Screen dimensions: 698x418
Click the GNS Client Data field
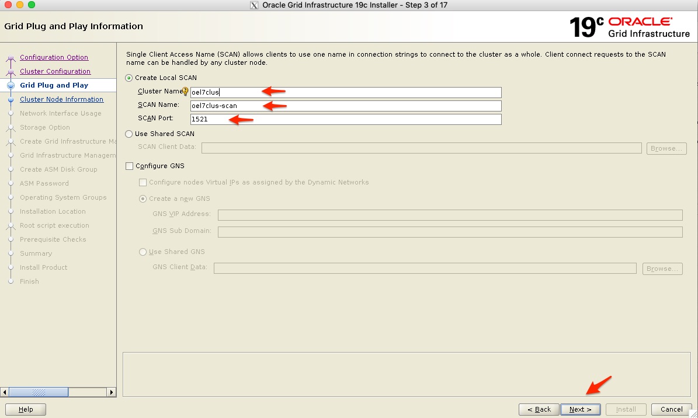point(425,268)
